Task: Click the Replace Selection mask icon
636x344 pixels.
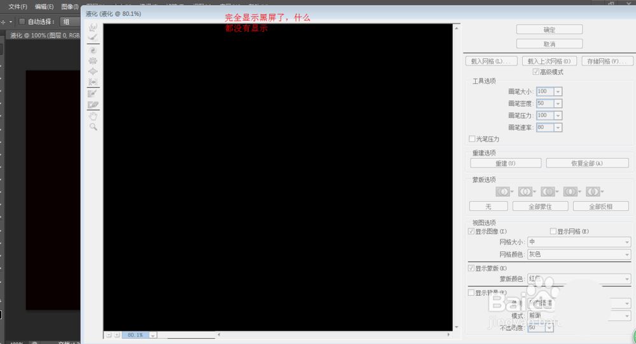Action: pos(504,192)
